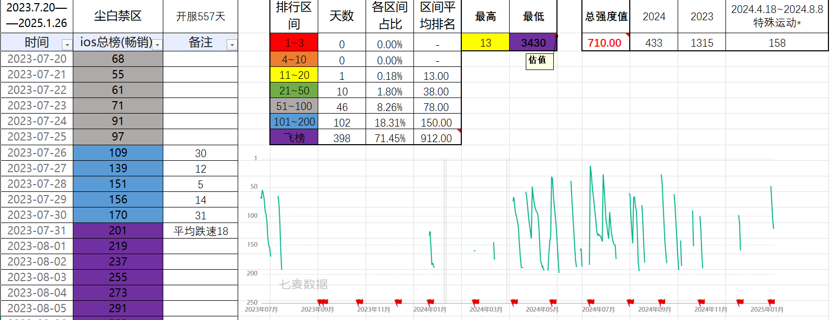Open the 时间 column filter dropdown
830x320 pixels.
[x=67, y=45]
